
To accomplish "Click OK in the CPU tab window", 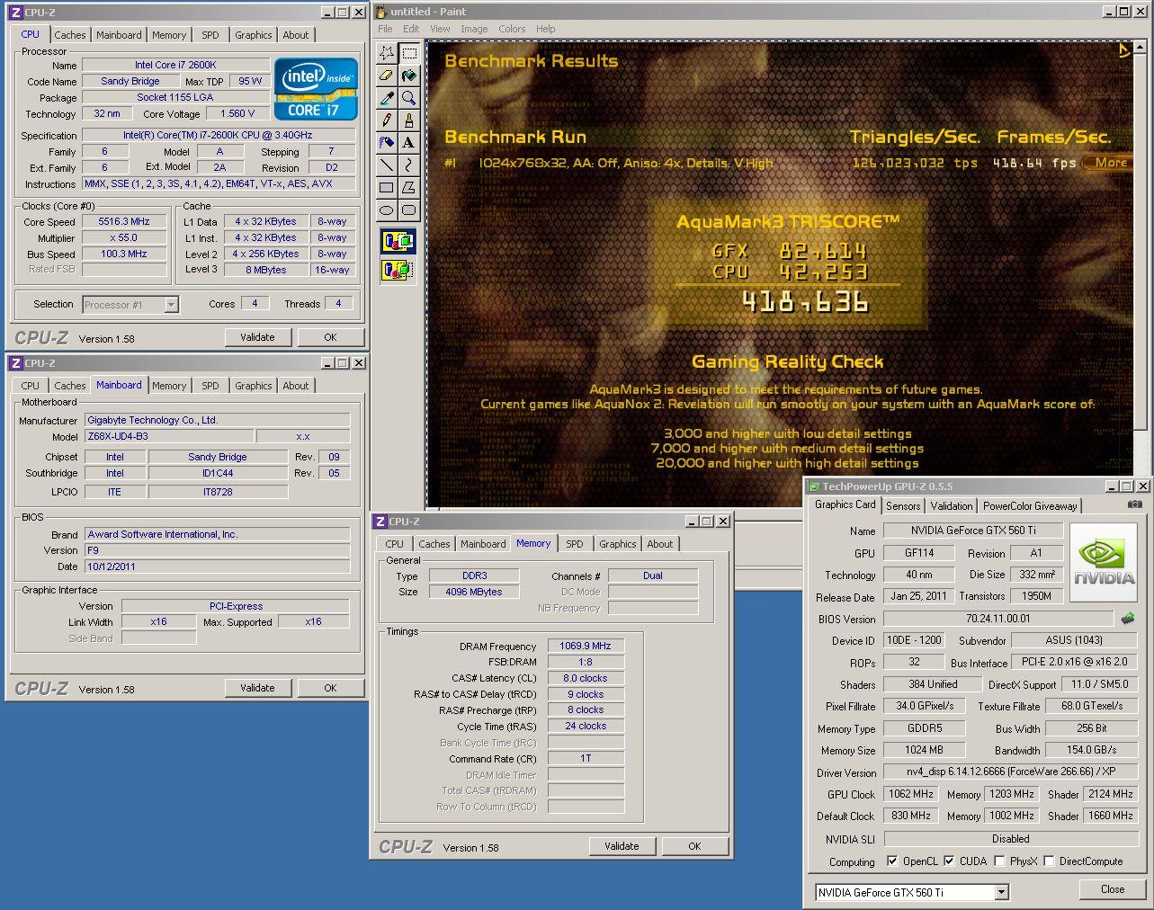I will pyautogui.click(x=330, y=337).
